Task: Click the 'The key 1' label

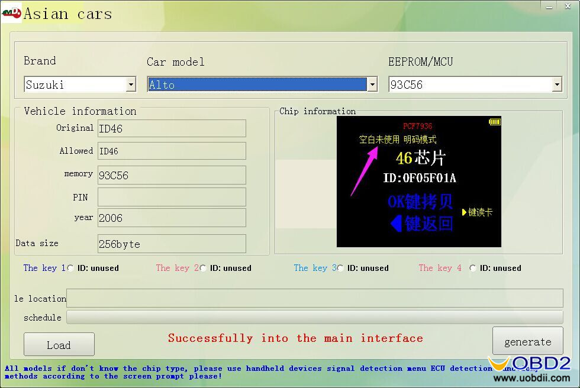Action: [44, 268]
